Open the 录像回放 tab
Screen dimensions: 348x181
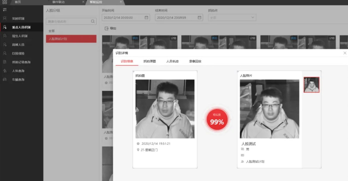(195, 61)
